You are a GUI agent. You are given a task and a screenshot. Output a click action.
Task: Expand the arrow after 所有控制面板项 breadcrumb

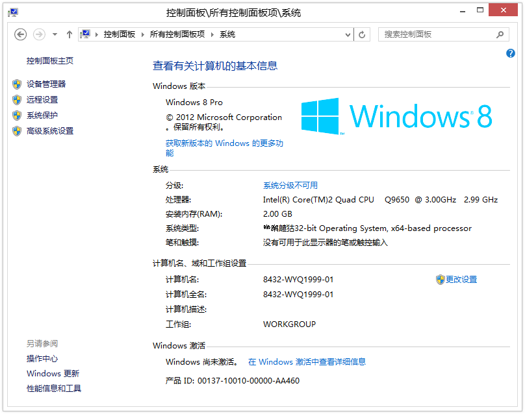pyautogui.click(x=212, y=34)
